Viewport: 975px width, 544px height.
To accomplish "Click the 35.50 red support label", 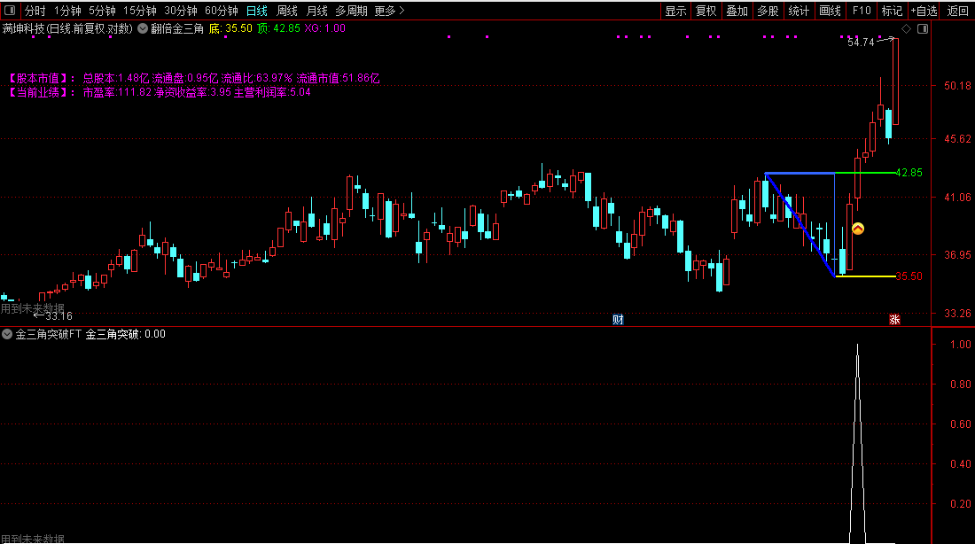I will pyautogui.click(x=909, y=276).
